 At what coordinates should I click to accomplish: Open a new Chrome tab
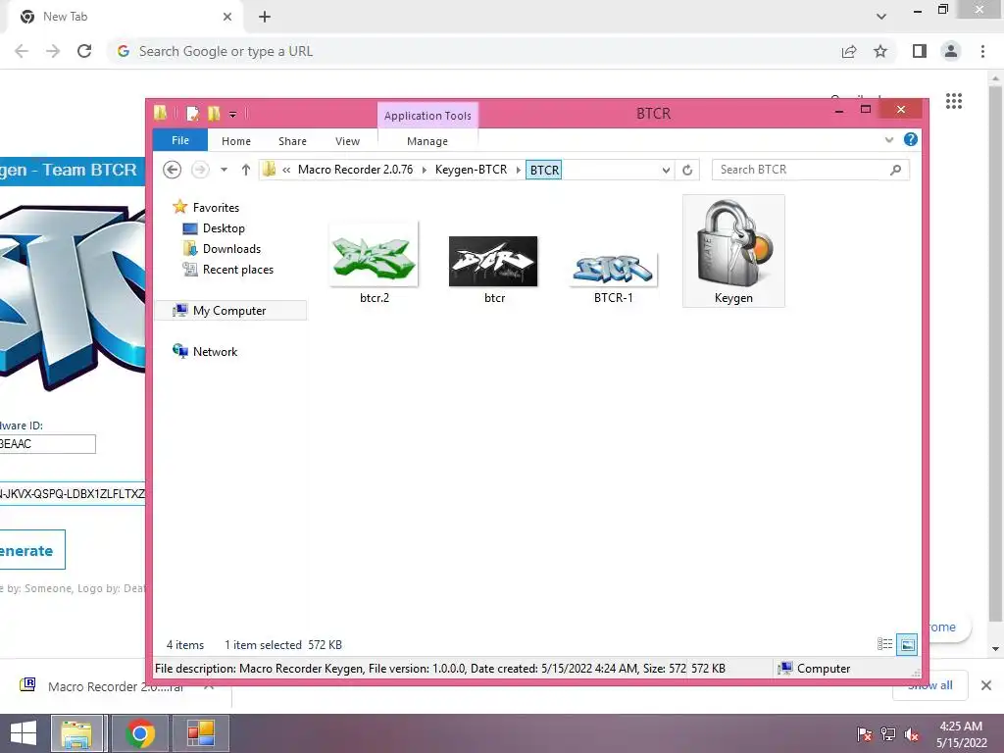pos(265,17)
